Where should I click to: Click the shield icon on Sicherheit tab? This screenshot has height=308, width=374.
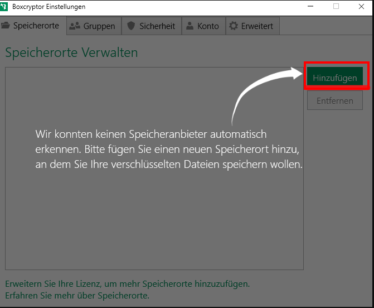[131, 26]
